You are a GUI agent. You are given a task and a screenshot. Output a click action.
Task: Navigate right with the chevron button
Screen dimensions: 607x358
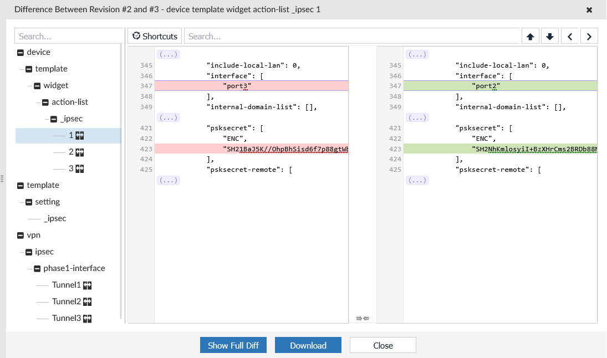pyautogui.click(x=589, y=35)
